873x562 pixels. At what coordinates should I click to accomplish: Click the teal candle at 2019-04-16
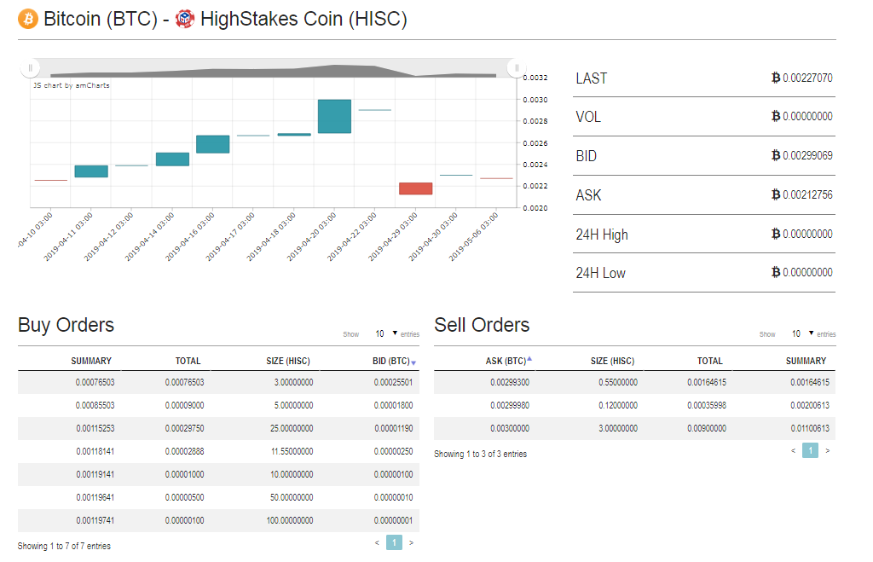click(212, 144)
